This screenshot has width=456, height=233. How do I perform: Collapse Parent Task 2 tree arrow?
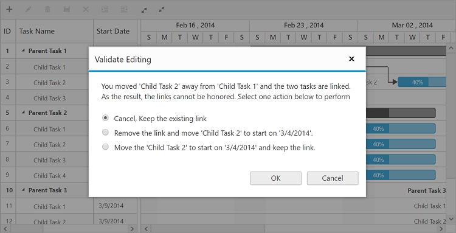point(23,113)
